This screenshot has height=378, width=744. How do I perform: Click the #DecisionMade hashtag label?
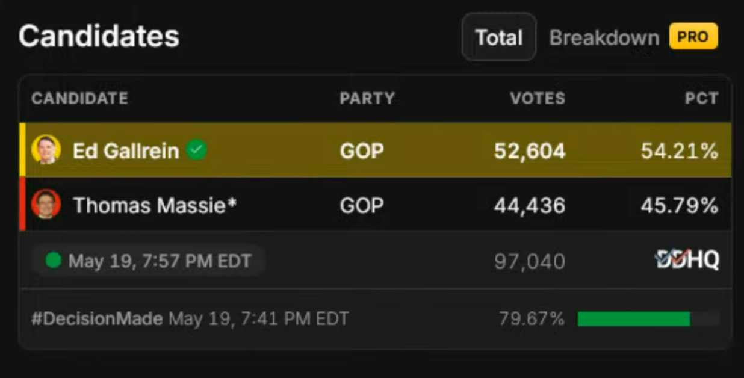point(97,318)
